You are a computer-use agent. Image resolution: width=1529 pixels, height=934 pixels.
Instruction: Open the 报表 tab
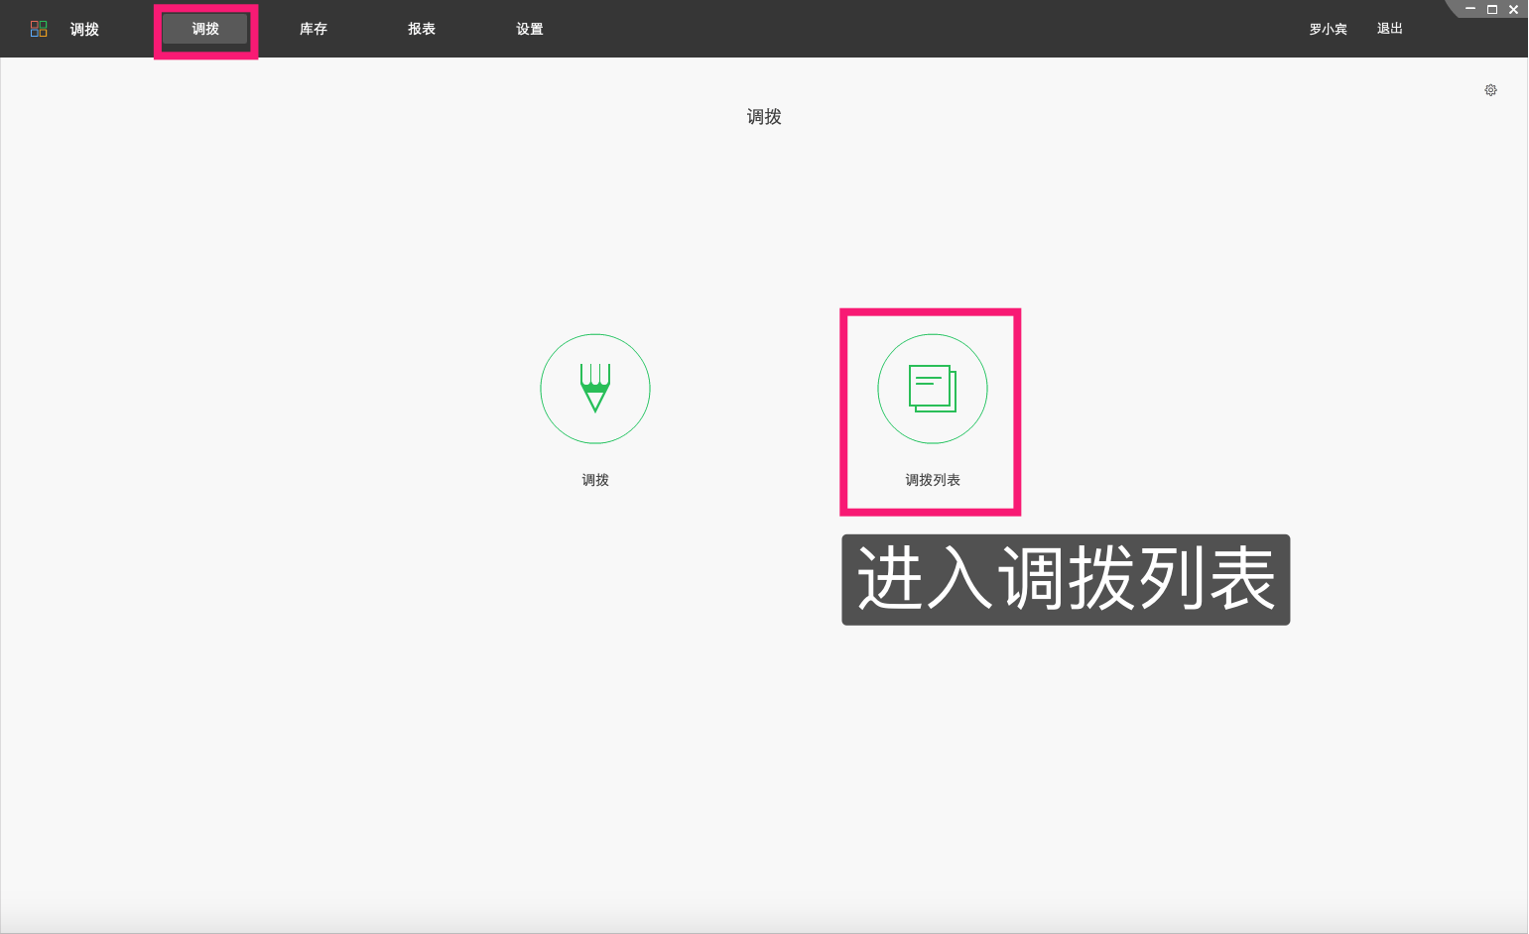click(x=422, y=29)
